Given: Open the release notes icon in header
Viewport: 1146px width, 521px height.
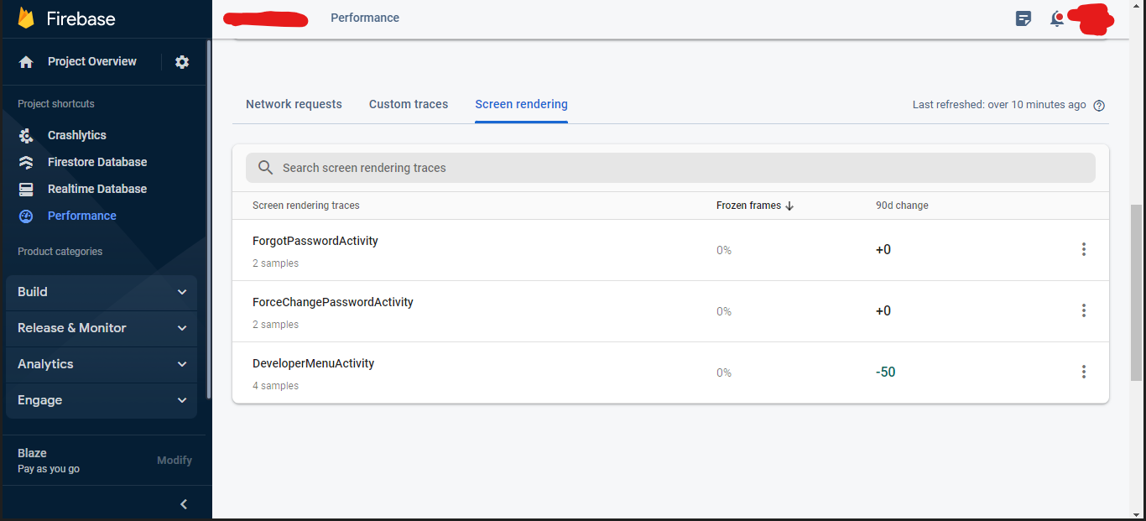Looking at the screenshot, I should [1023, 18].
